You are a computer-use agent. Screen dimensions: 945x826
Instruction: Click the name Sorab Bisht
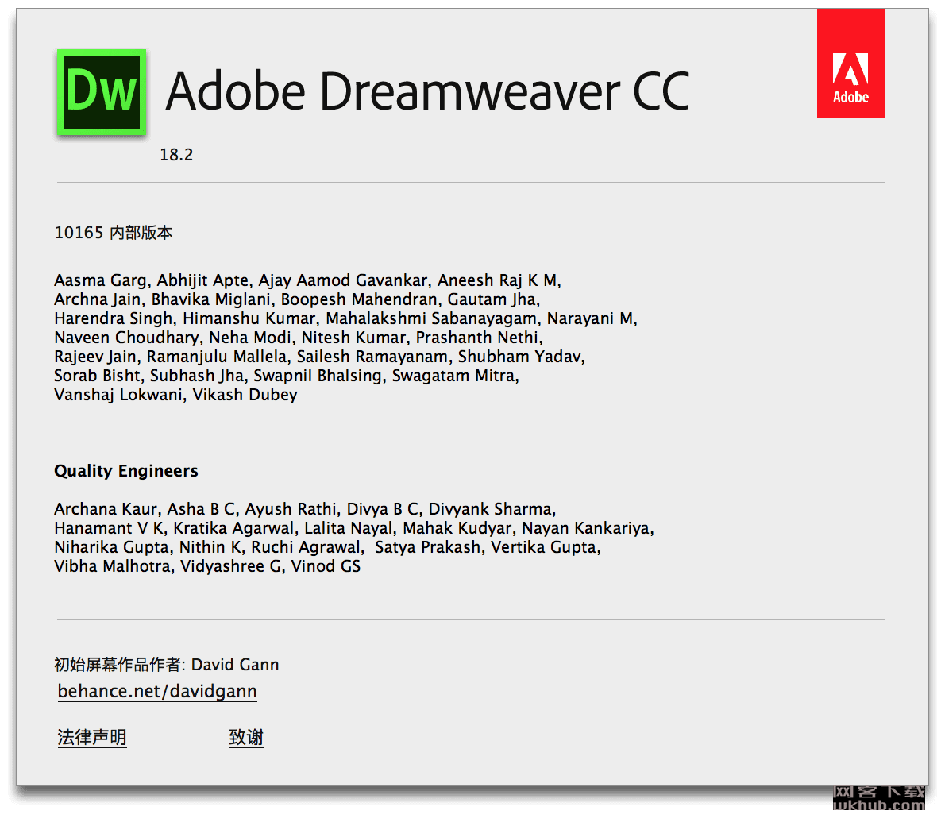tap(97, 376)
